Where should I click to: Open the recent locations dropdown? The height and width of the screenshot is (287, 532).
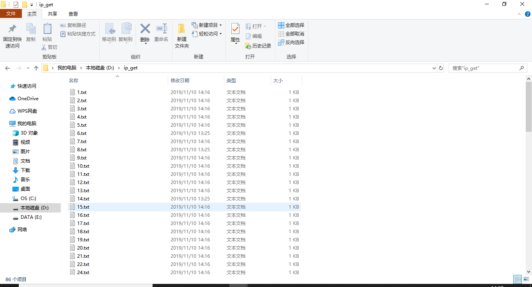click(x=28, y=68)
